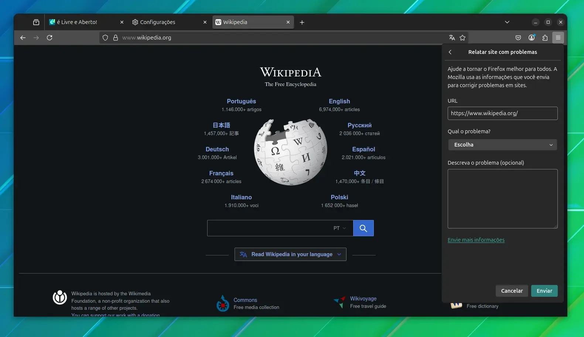Close the Wikipedia tab

point(288,22)
